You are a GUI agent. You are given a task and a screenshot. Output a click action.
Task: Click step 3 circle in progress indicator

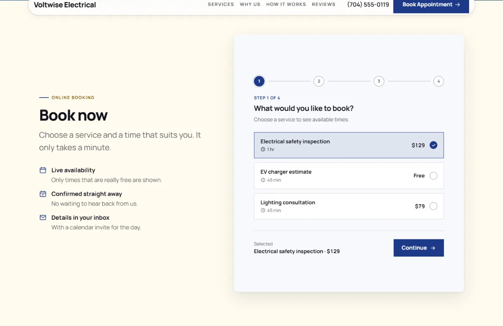[x=379, y=81]
